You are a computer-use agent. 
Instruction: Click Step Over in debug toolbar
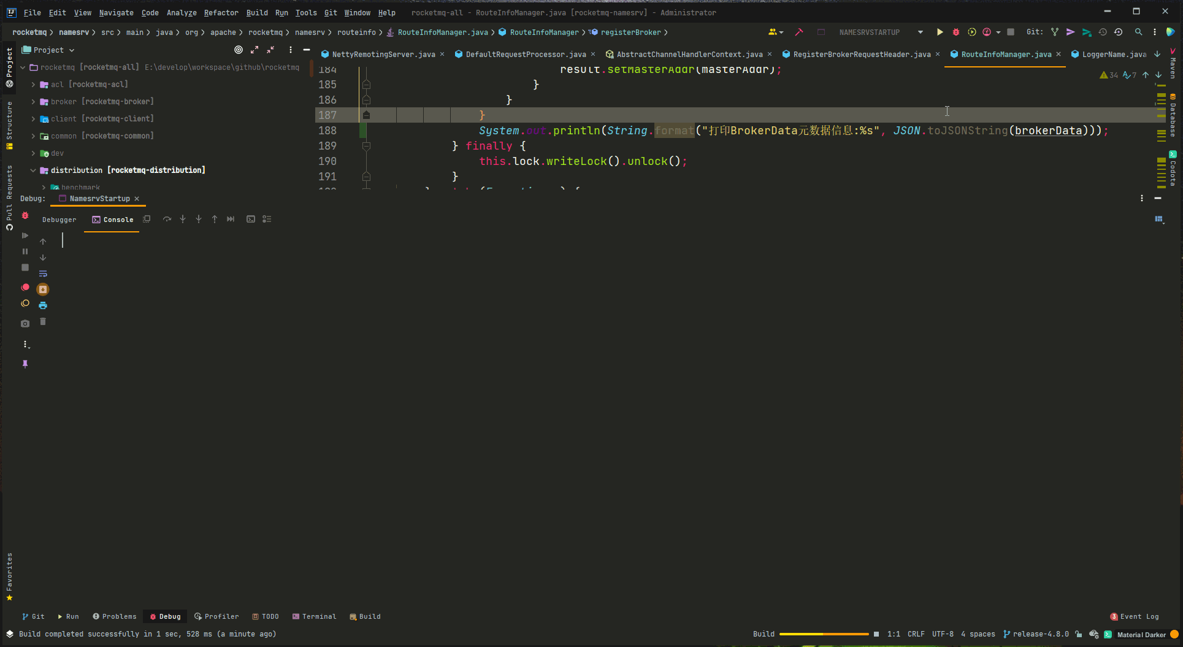tap(167, 219)
